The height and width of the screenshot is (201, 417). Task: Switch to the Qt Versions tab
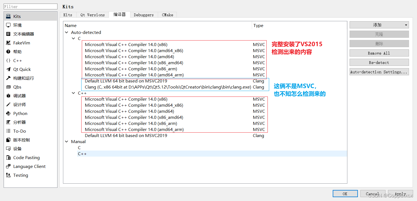[x=93, y=15]
